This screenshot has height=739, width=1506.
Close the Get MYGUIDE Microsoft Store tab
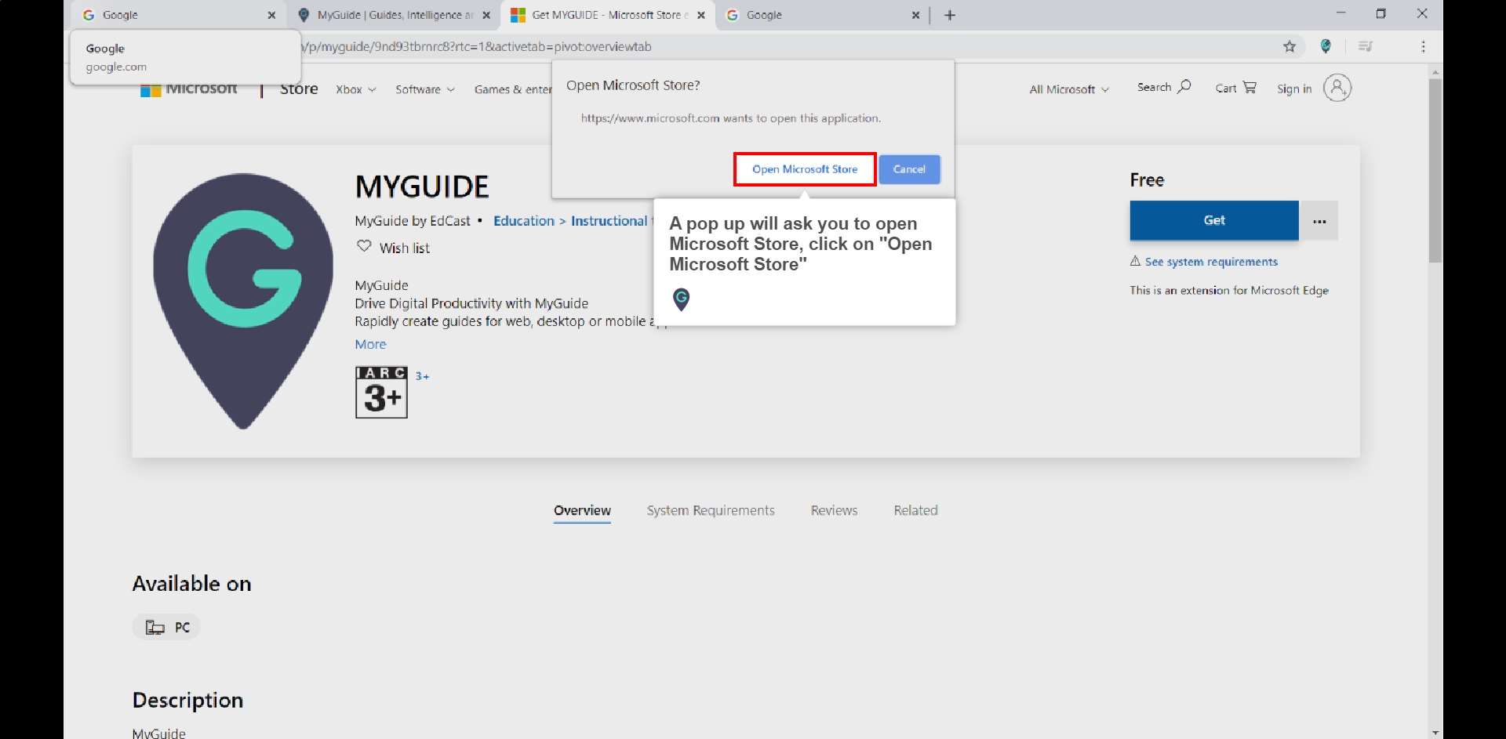(x=701, y=15)
